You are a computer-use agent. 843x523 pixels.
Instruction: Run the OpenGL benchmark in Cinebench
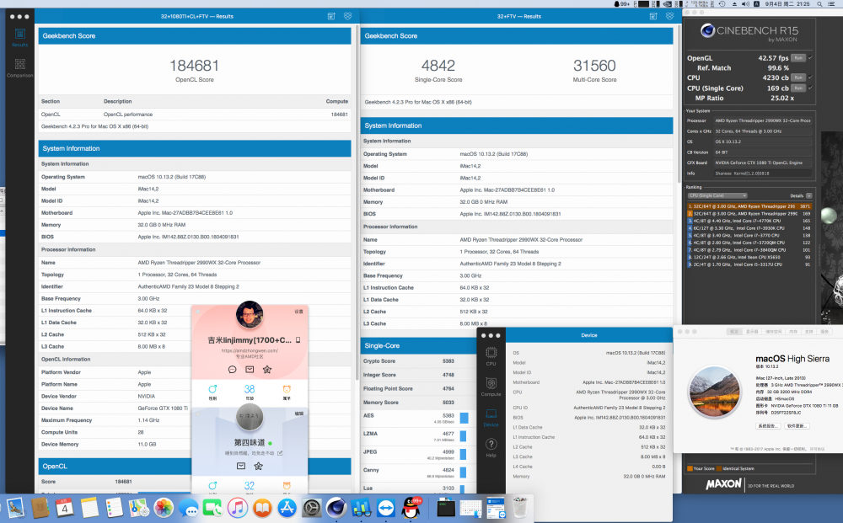click(798, 58)
